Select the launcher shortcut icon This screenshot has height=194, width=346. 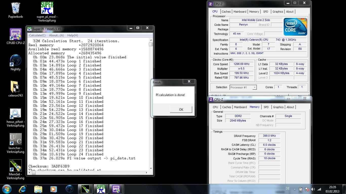[15, 139]
